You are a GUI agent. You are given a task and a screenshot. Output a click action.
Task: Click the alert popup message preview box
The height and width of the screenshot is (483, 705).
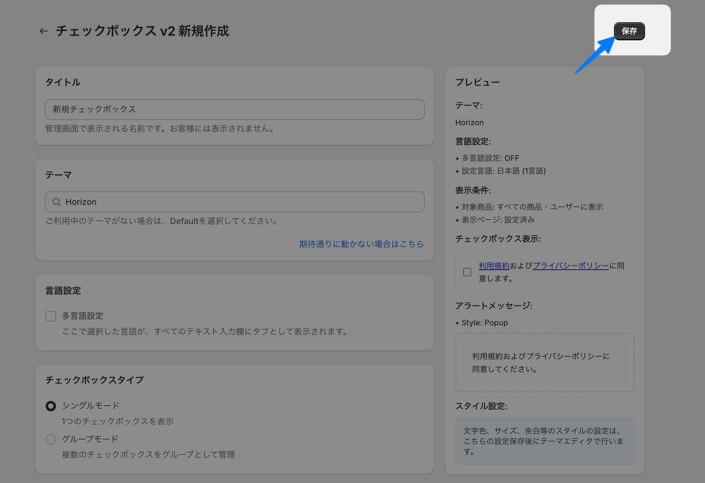click(544, 362)
